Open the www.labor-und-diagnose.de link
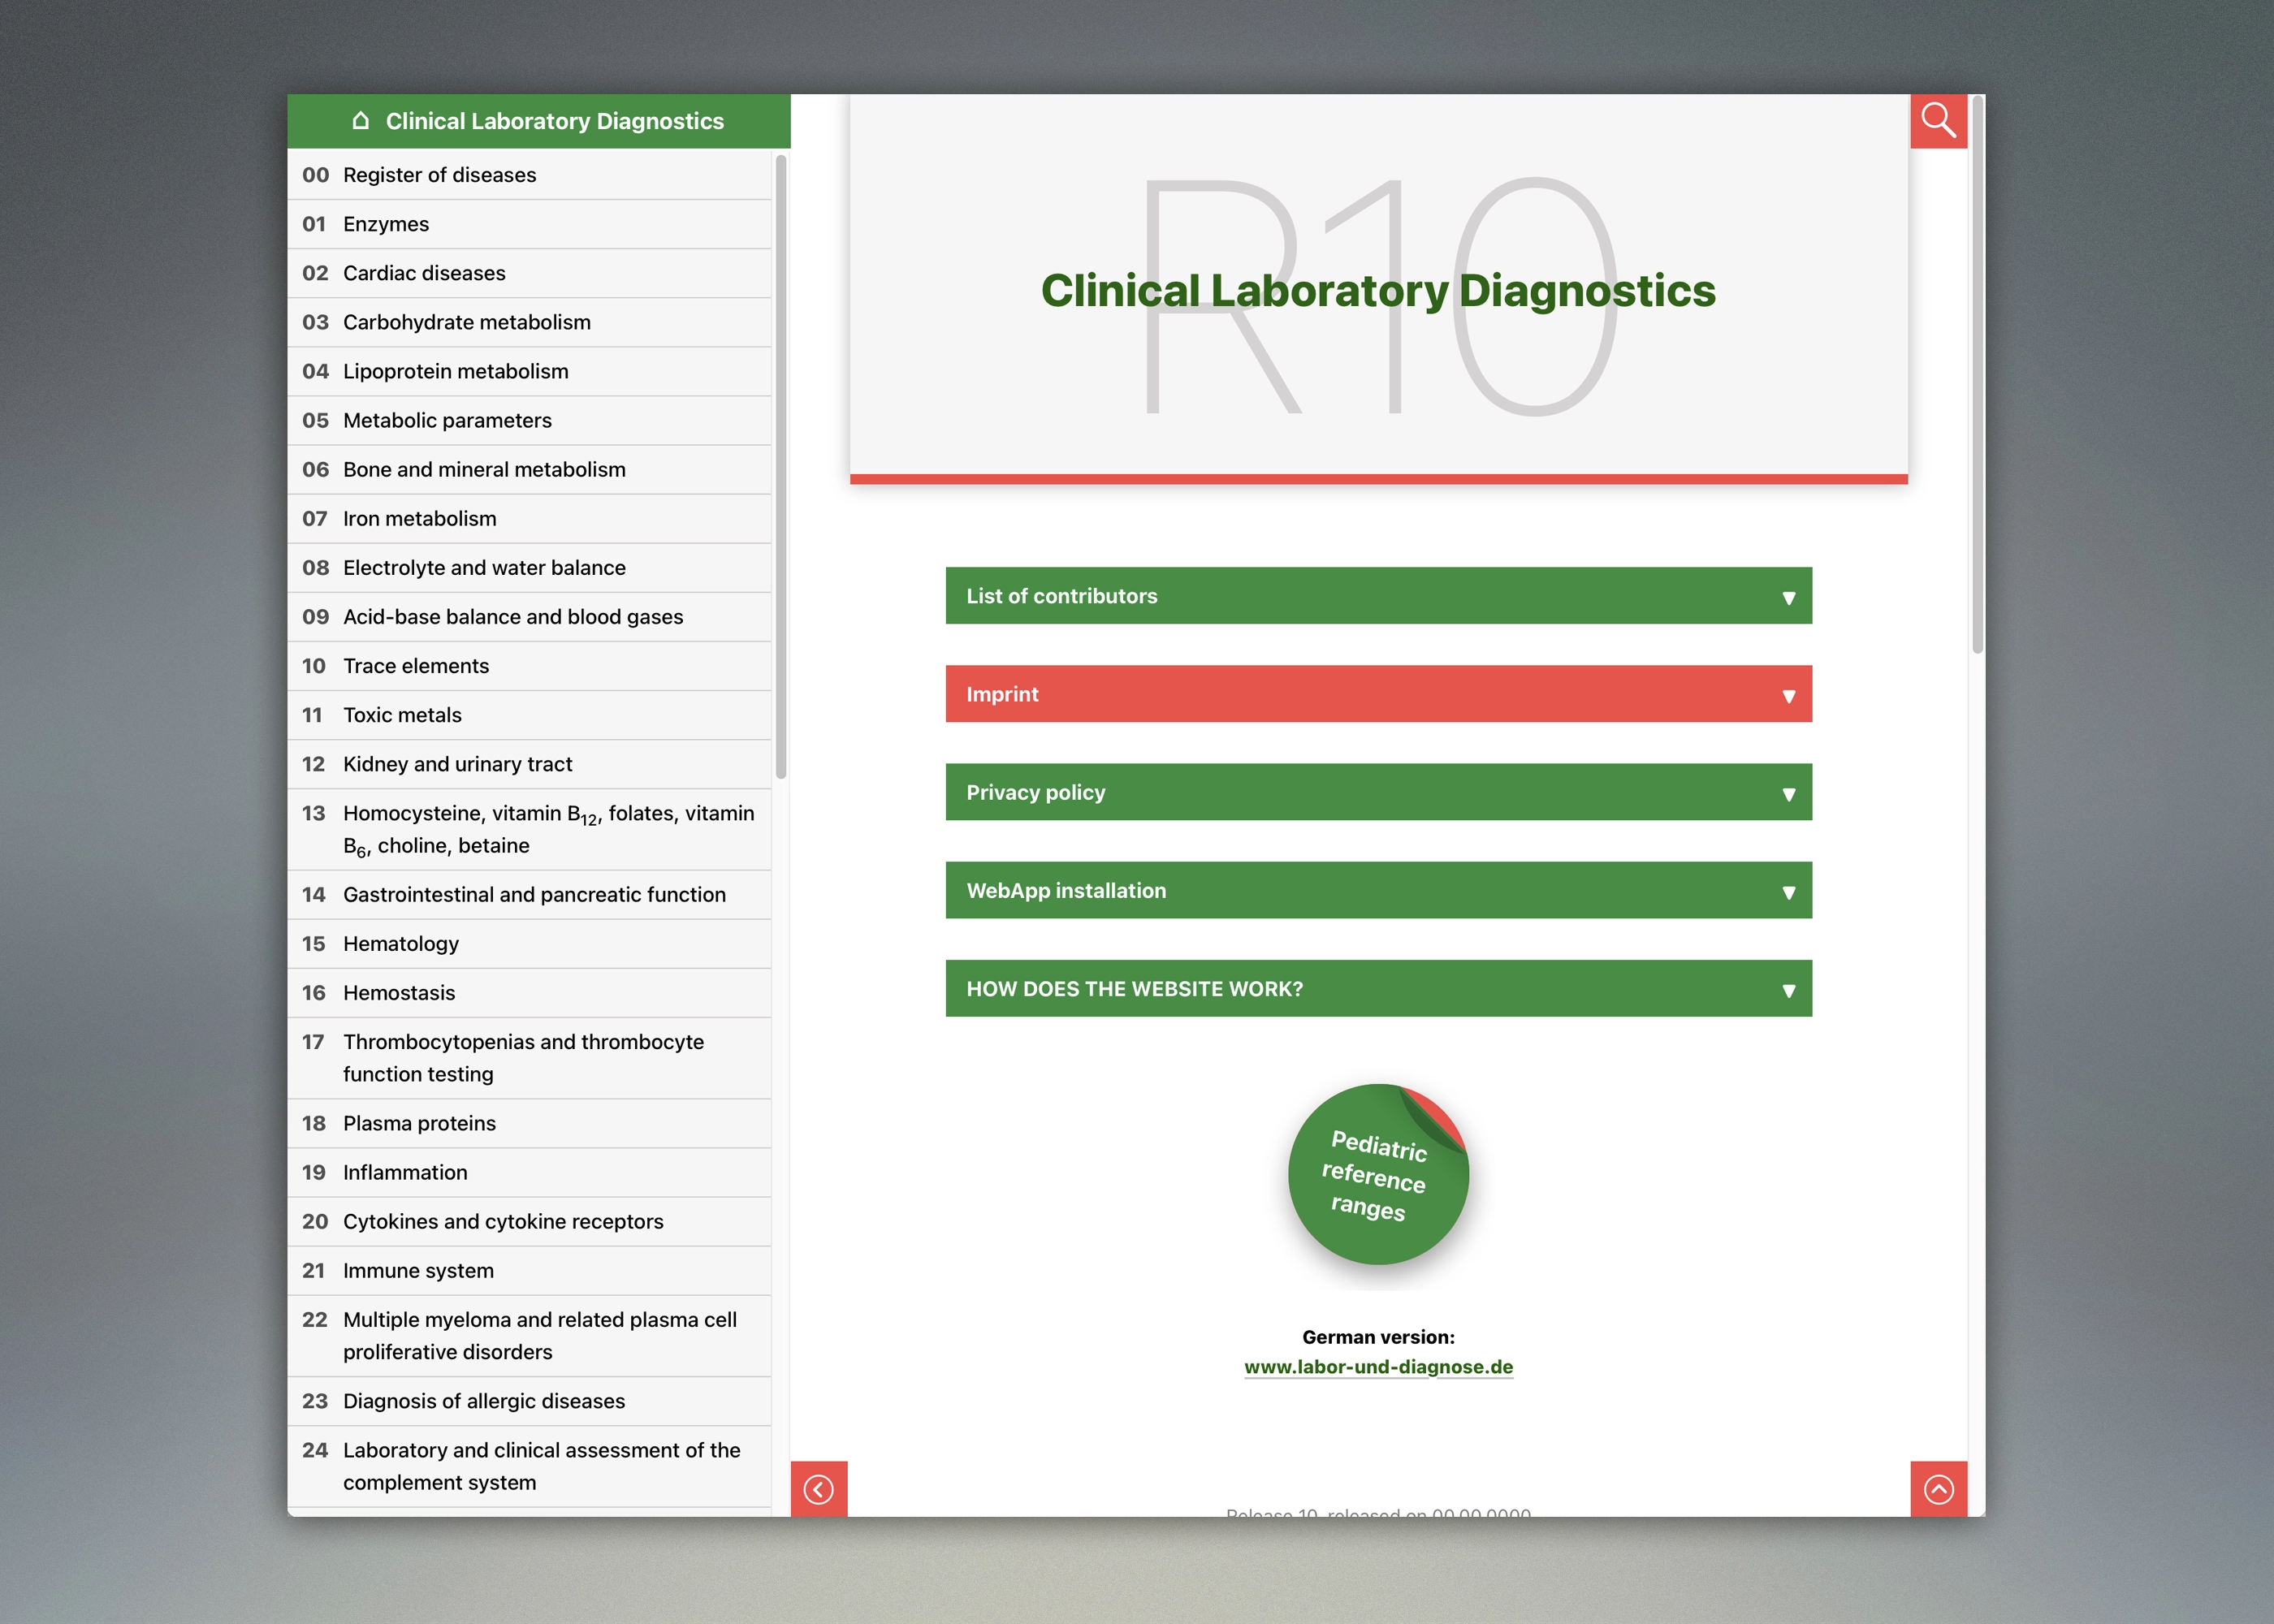Screen dimensions: 2274x1624 click(1378, 1367)
